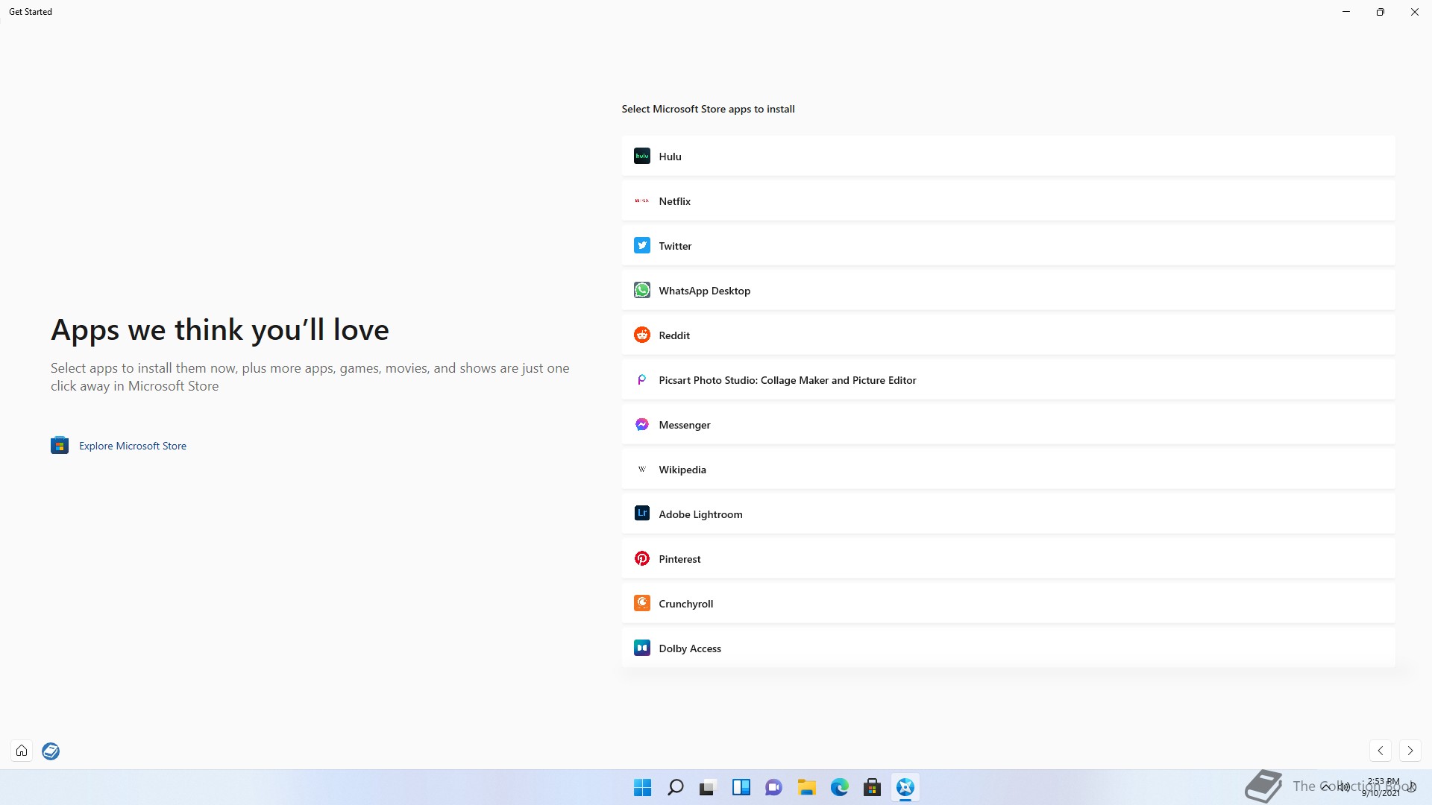Image resolution: width=1432 pixels, height=805 pixels.
Task: Restore down the Get Started window
Action: pos(1381,12)
